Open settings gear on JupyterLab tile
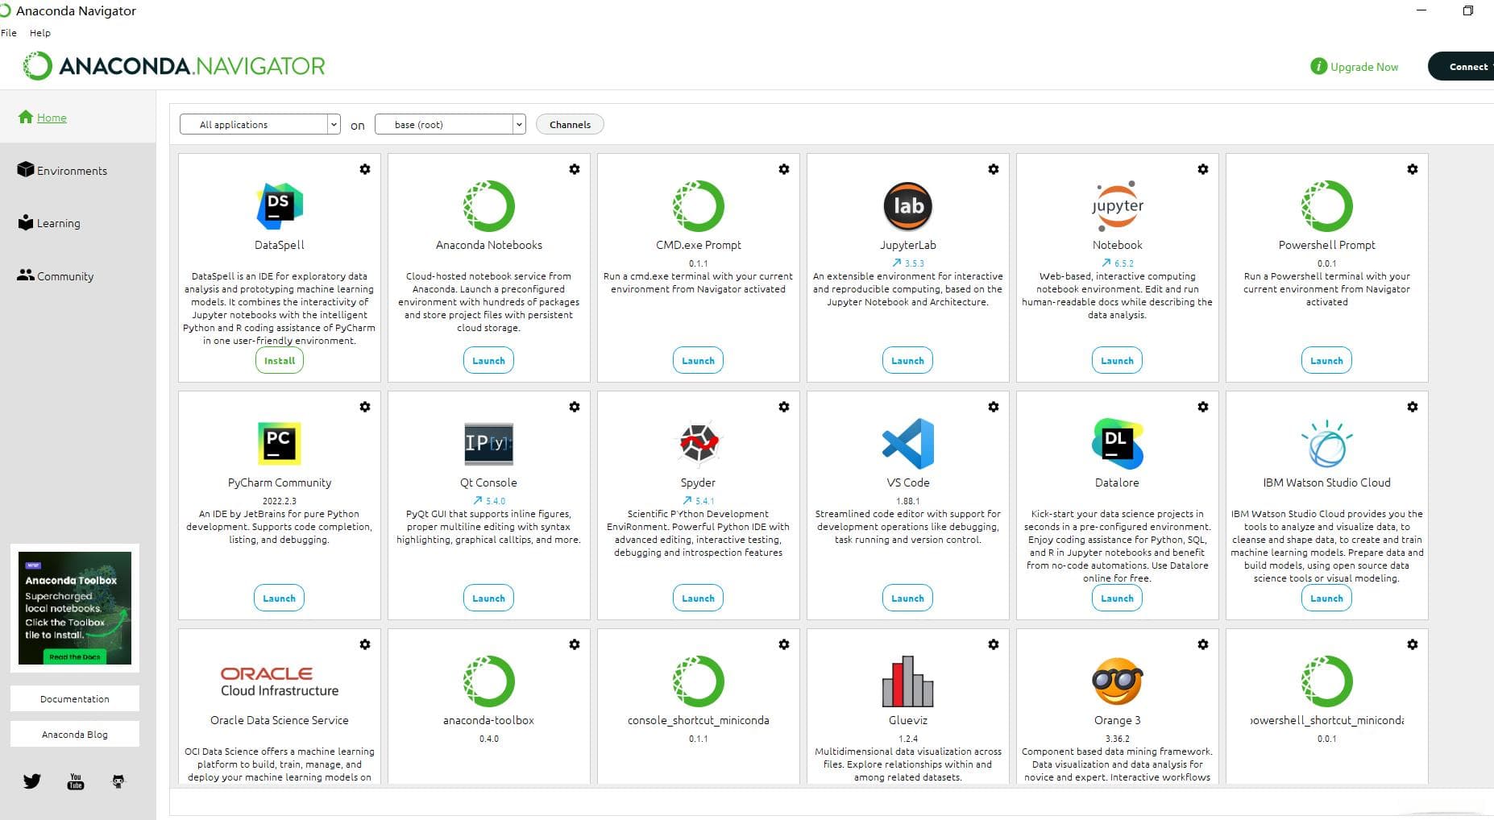Viewport: 1494px width, 820px height. [994, 169]
